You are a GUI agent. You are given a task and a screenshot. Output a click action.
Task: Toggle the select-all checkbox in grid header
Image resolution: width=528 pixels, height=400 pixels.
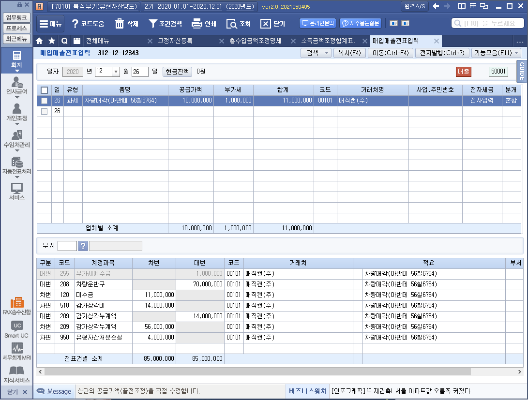45,90
